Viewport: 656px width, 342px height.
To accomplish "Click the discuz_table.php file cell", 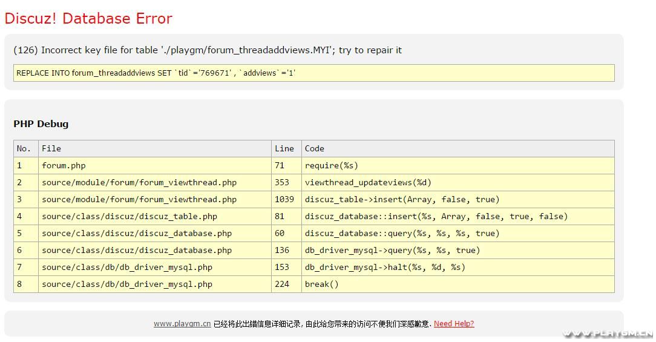I will pos(155,217).
